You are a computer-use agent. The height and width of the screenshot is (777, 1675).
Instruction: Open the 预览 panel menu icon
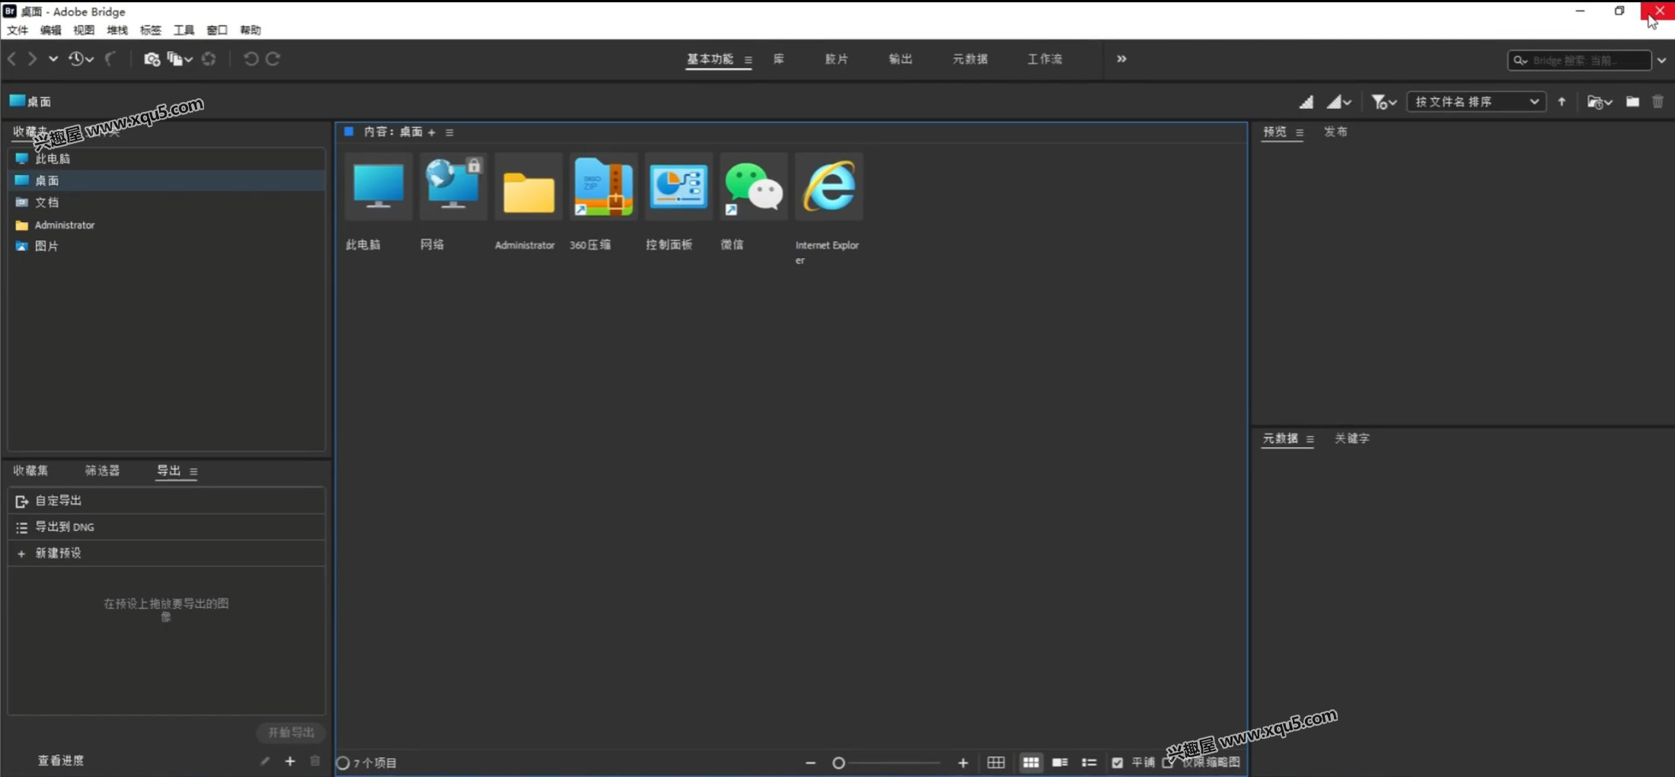pyautogui.click(x=1300, y=132)
